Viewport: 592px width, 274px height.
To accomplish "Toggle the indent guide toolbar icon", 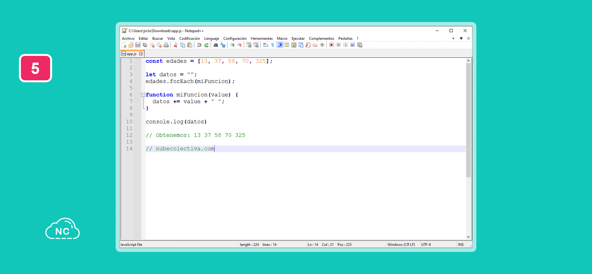I will tap(280, 45).
